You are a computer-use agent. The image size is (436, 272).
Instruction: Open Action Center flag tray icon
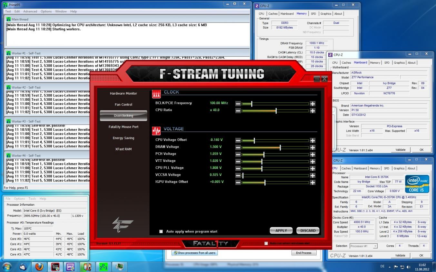click(x=396, y=267)
